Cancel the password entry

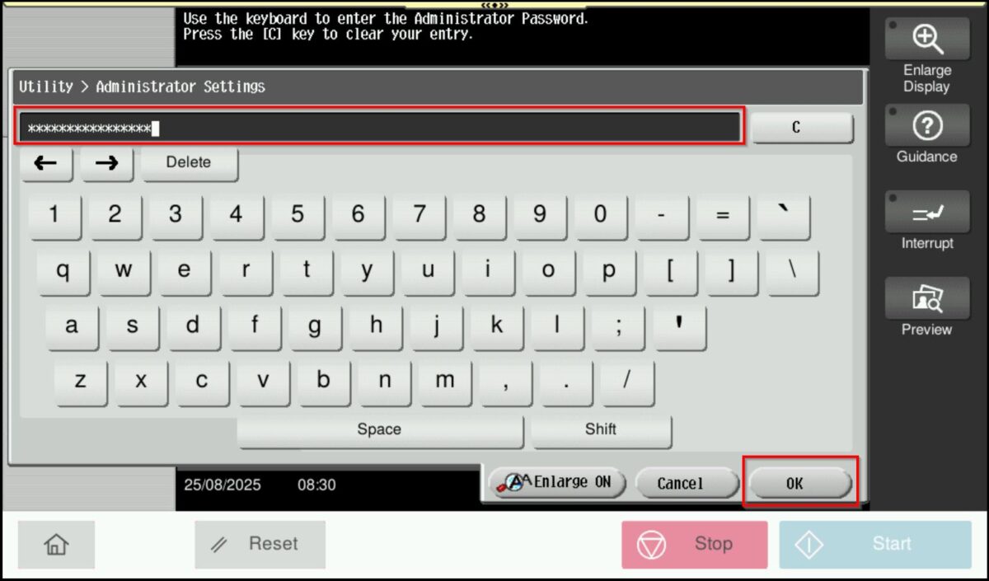click(x=681, y=484)
